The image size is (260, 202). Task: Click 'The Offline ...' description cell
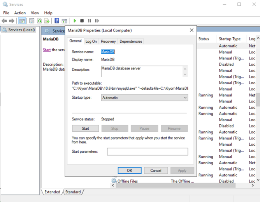click(183, 181)
